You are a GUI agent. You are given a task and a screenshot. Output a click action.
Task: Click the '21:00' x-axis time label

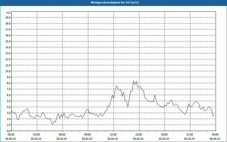click(x=190, y=135)
